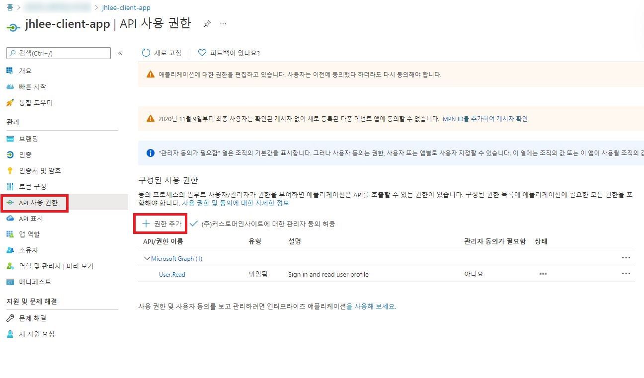Click the 상태 column header

[541, 241]
